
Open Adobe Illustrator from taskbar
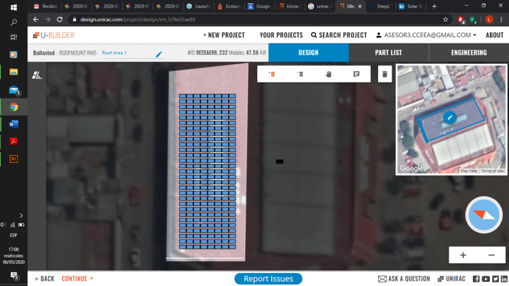pos(14,159)
